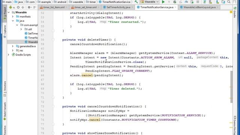Viewport: 240px width, 135px height.
Task: Click the Apply Changes lightning icon
Action: pyautogui.click(x=169, y=2)
